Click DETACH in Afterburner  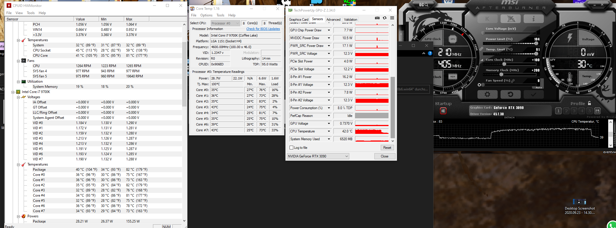(x=509, y=117)
